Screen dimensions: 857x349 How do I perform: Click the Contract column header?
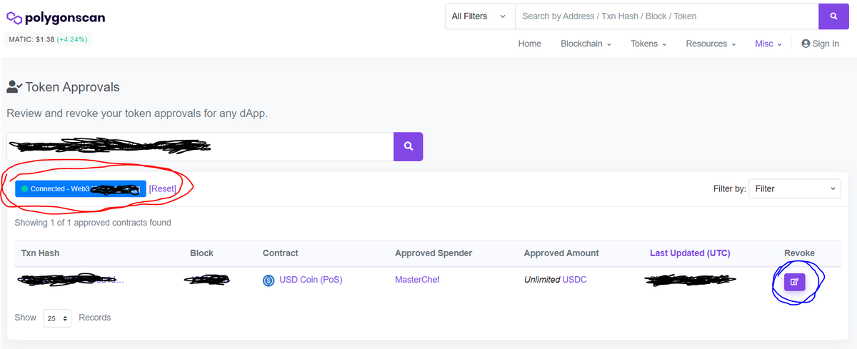tap(281, 253)
